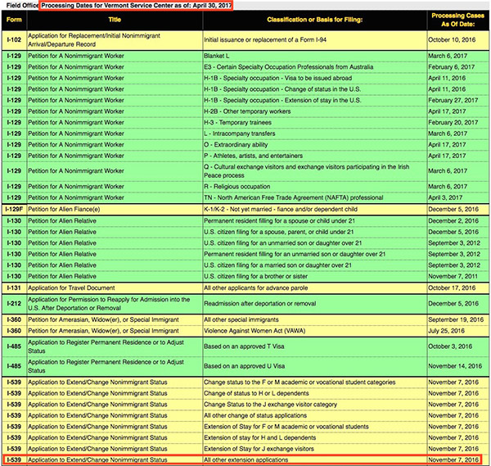
Task: Select 'Application for Replacement/Initial Nonimmigrant Arrival/Departure Record' title
Action: (94, 40)
